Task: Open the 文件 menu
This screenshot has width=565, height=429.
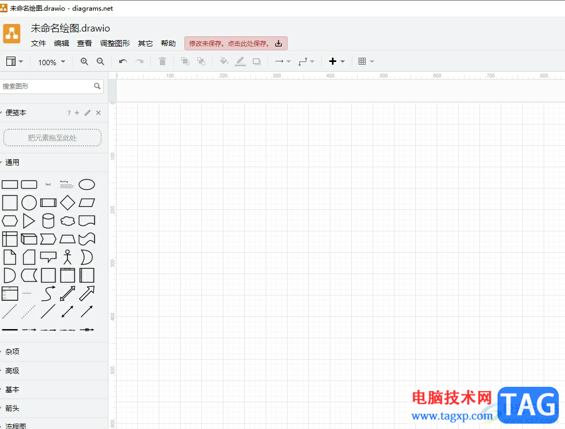Action: [38, 43]
